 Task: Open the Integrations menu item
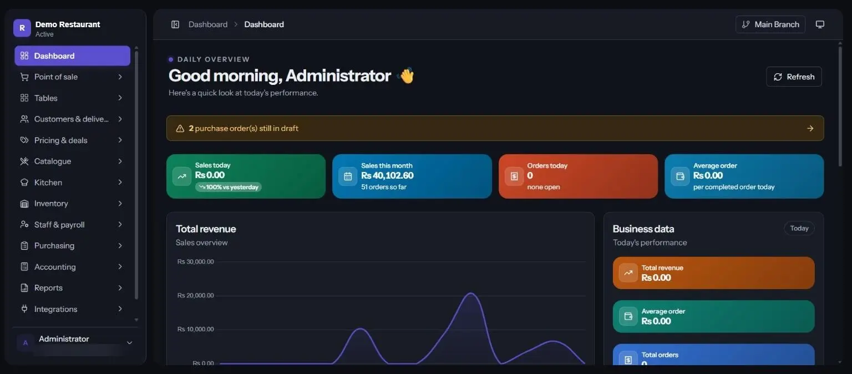pyautogui.click(x=72, y=309)
